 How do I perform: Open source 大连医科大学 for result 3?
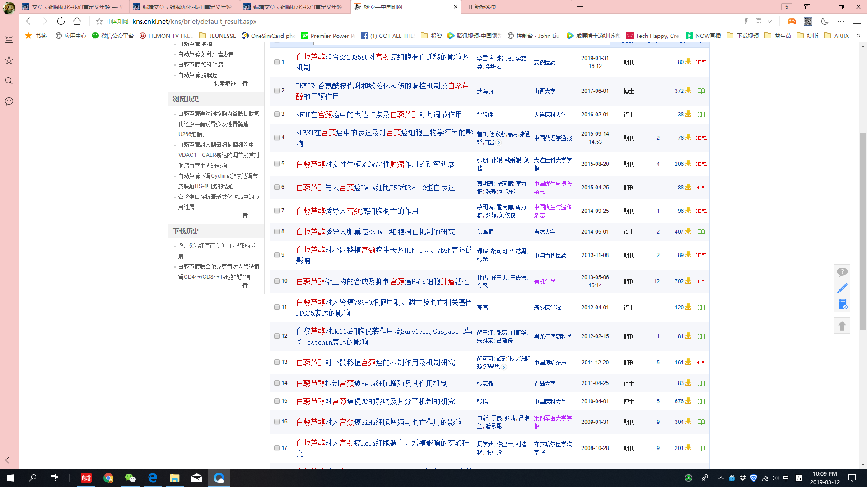(x=550, y=115)
